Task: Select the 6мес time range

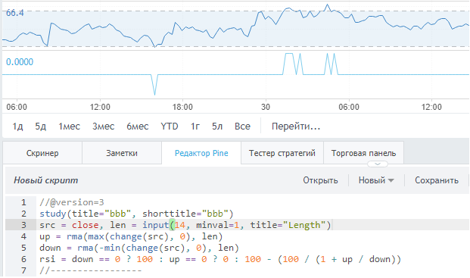Action: point(138,127)
